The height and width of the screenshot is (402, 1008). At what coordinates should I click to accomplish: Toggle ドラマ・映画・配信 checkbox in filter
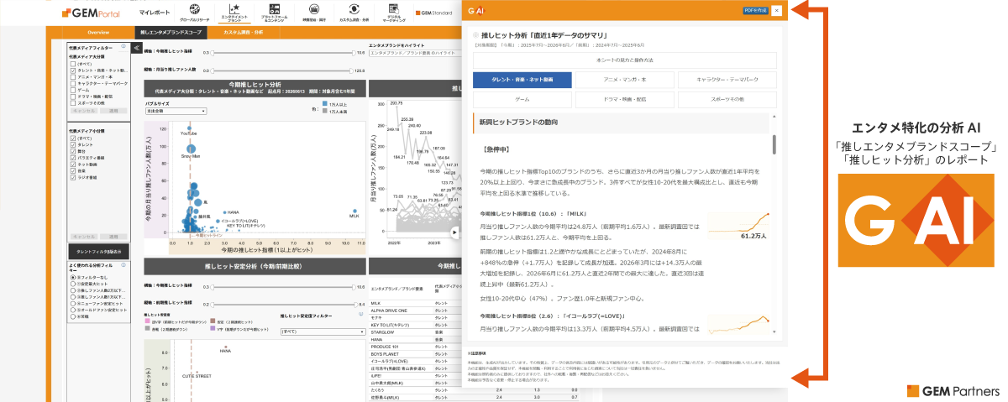(73, 97)
